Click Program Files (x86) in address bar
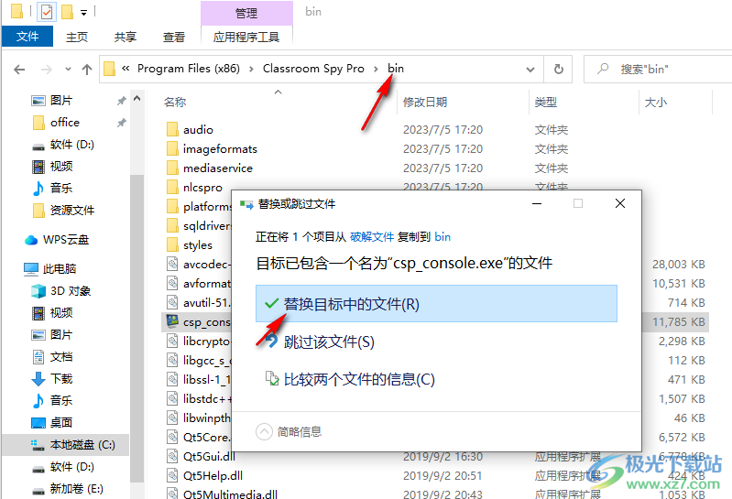Image resolution: width=732 pixels, height=499 pixels. [x=189, y=69]
